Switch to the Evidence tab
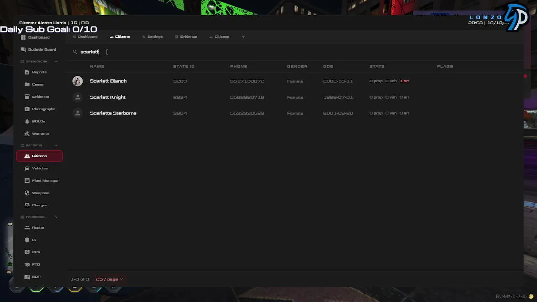The height and width of the screenshot is (302, 537). (x=186, y=37)
